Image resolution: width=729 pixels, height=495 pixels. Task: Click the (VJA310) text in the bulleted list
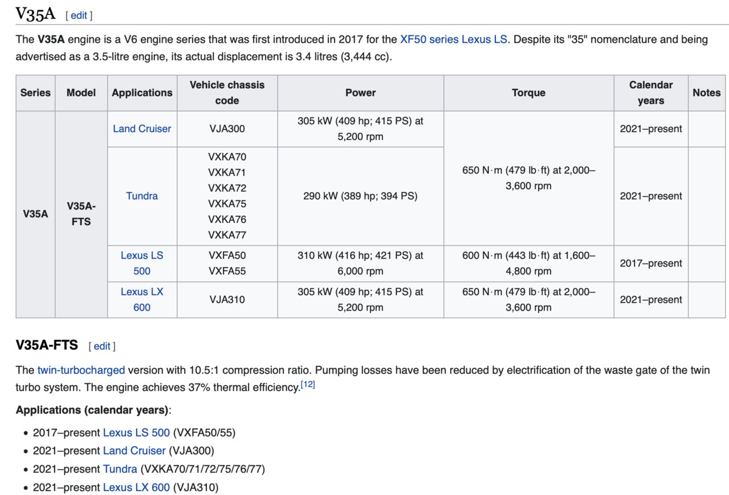pos(196,487)
